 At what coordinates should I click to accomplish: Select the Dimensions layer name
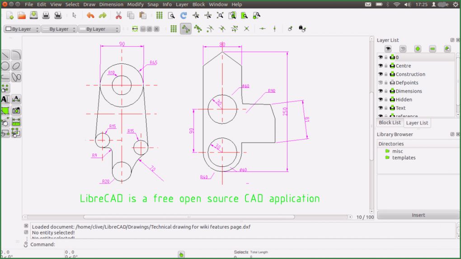(409, 91)
